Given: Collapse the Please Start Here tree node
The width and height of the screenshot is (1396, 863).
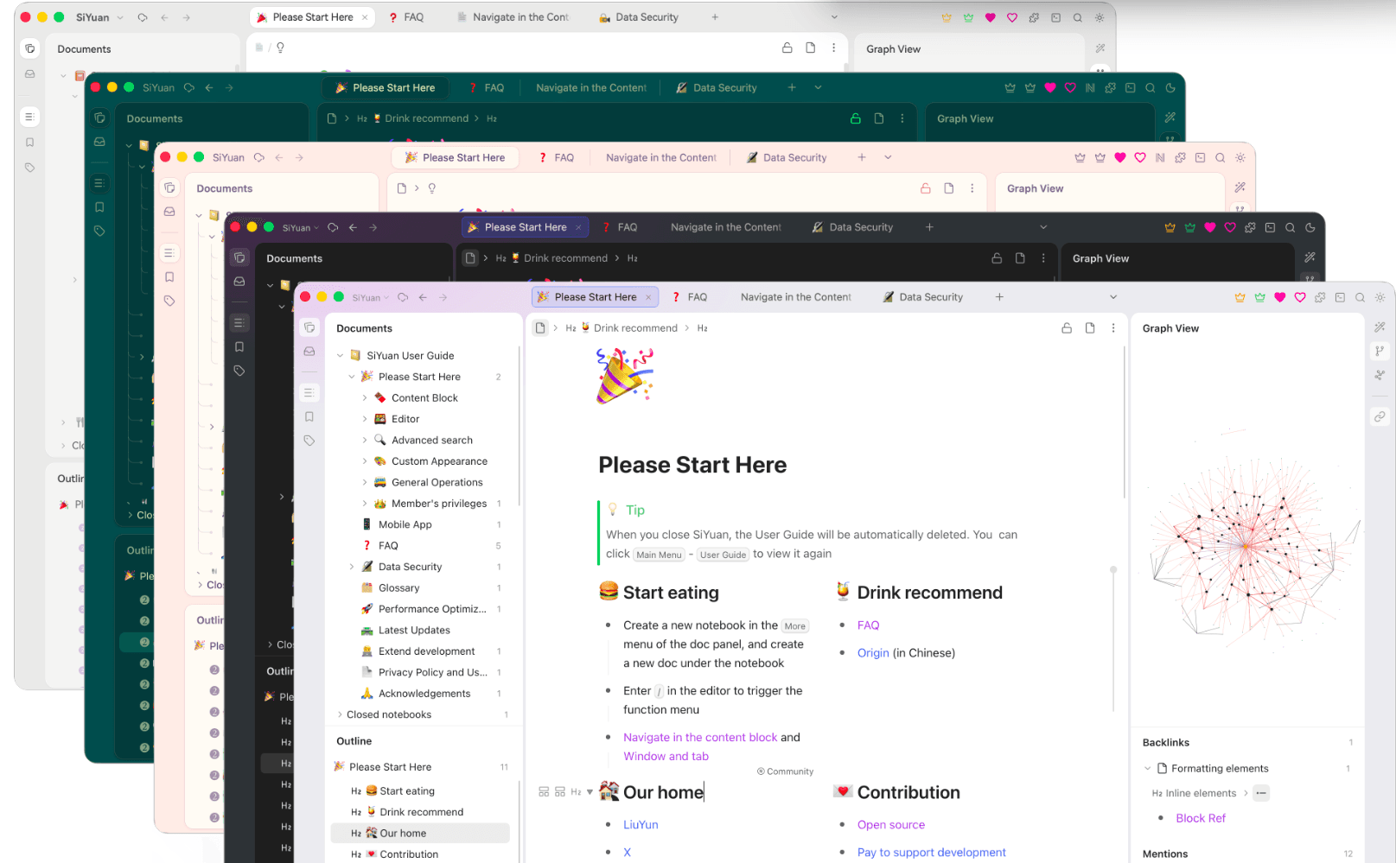Looking at the screenshot, I should [352, 377].
